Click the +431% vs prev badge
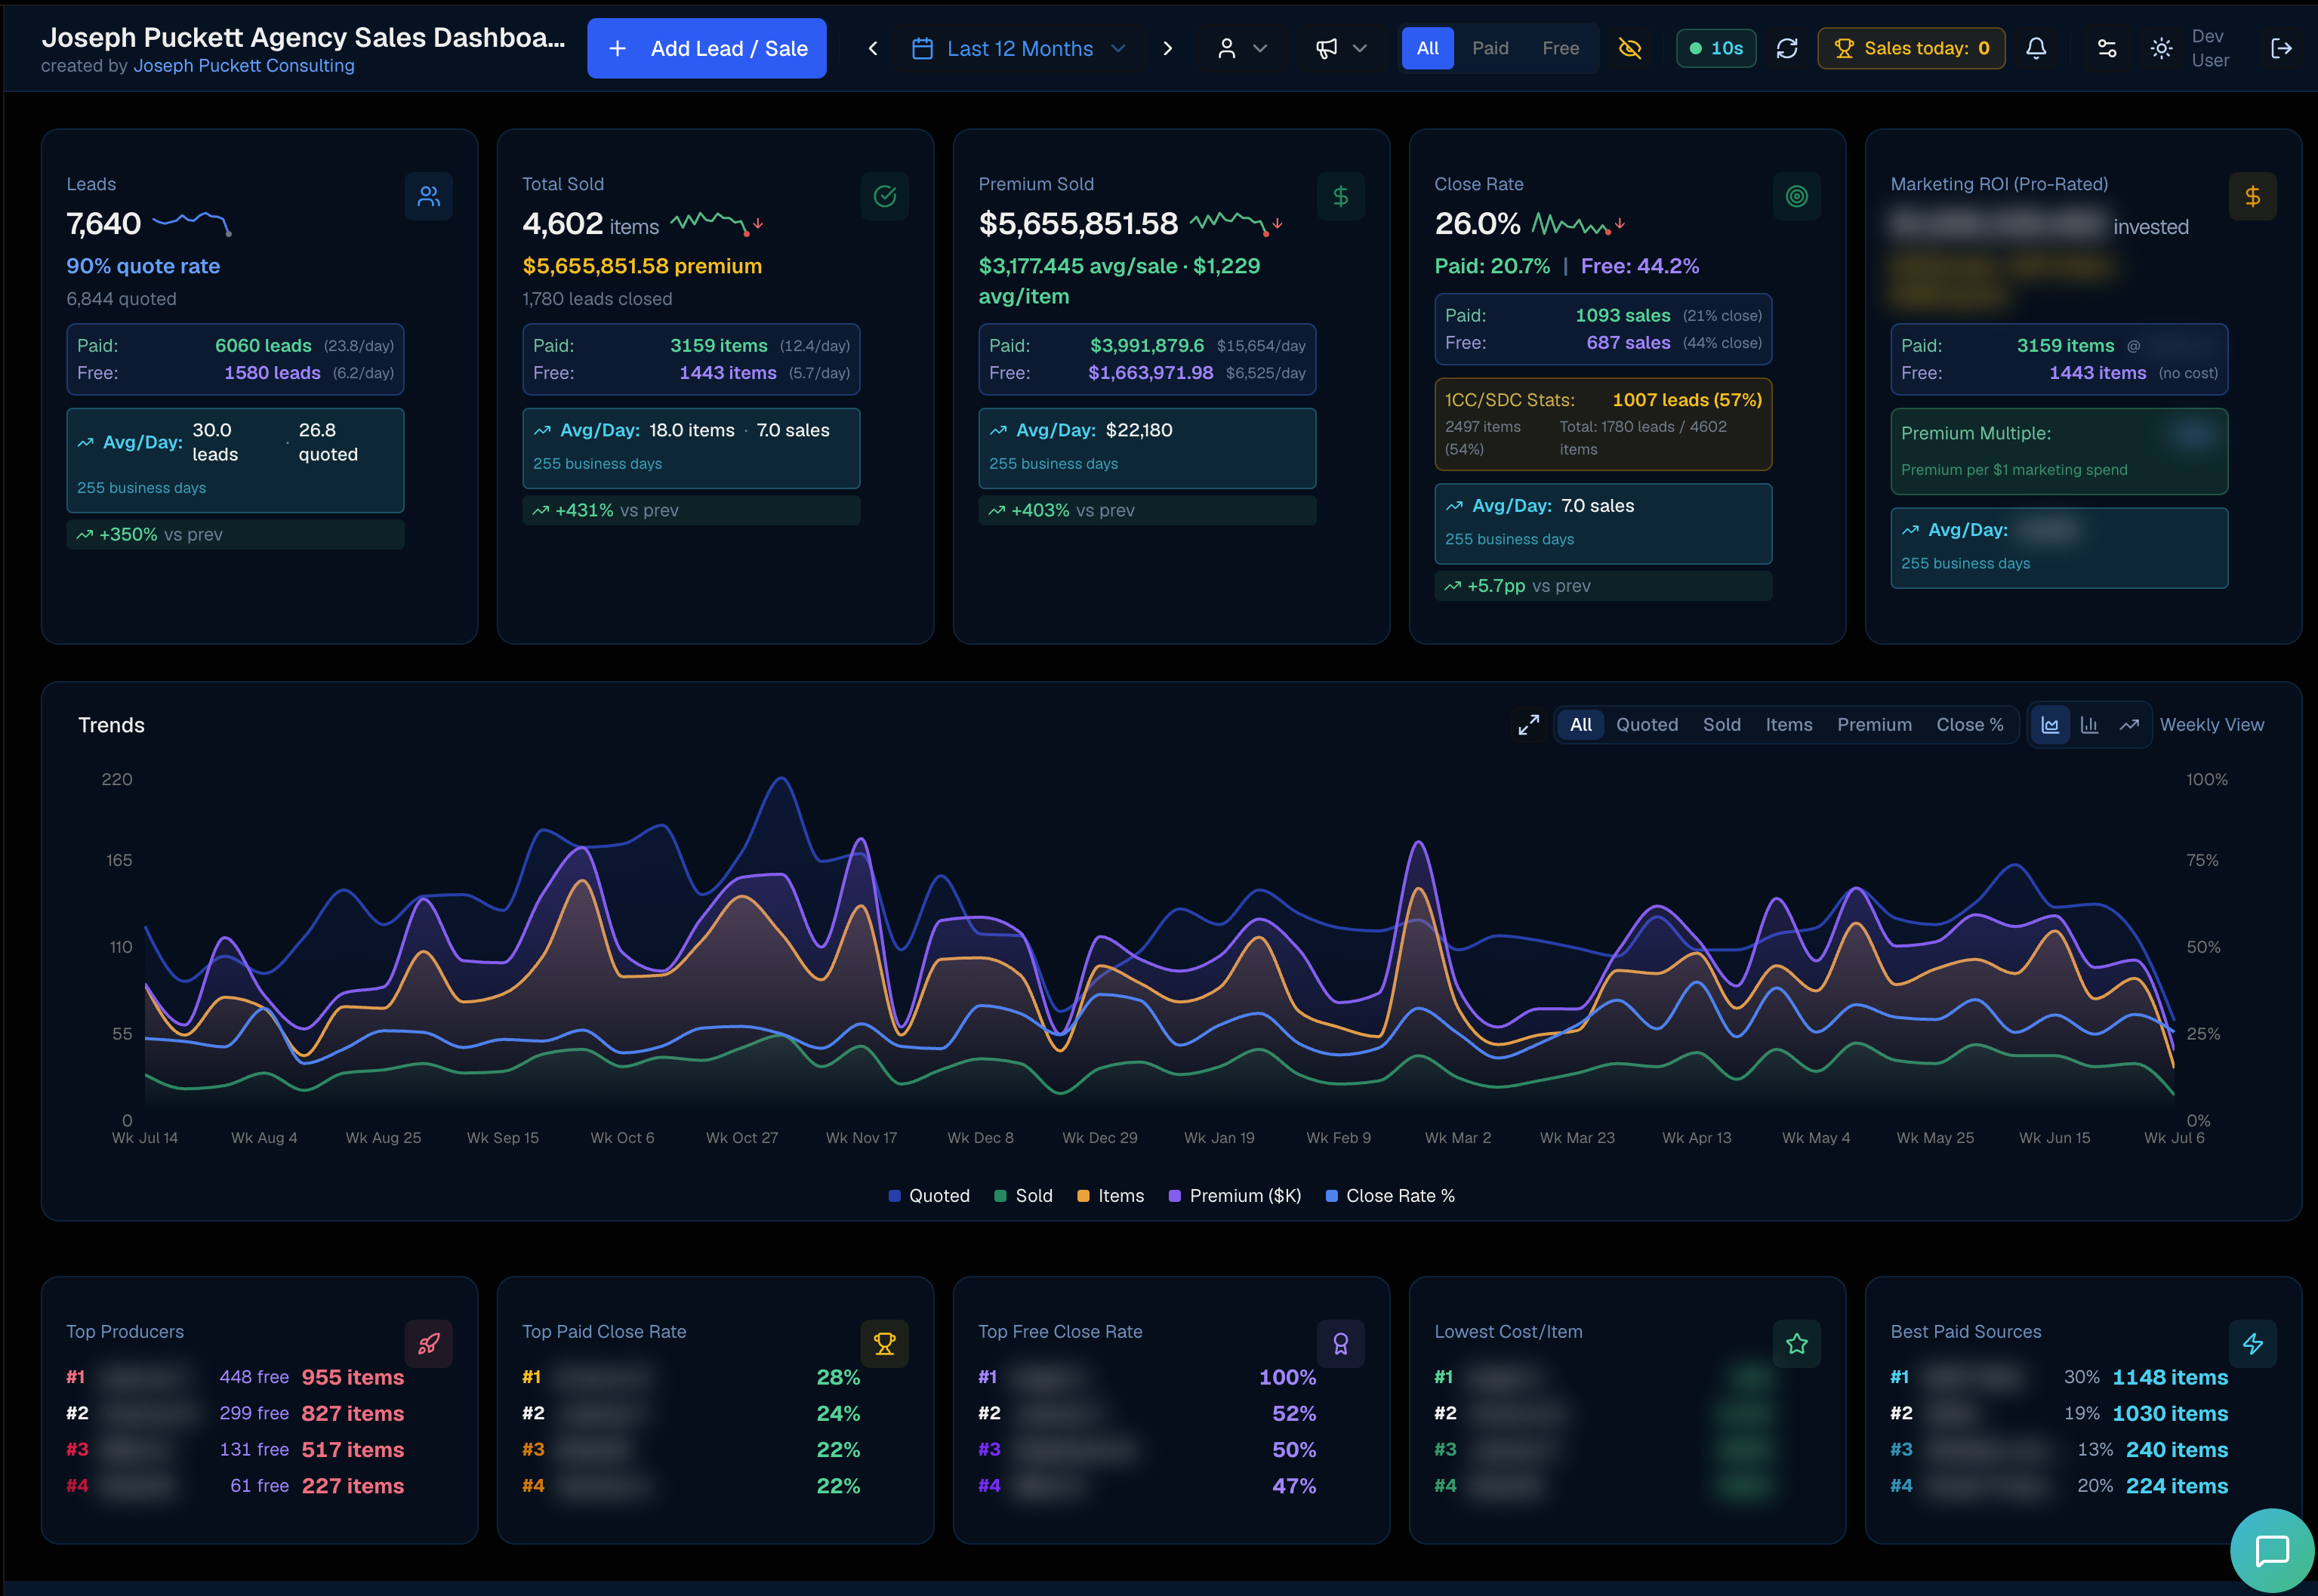This screenshot has width=2318, height=1596. [x=691, y=510]
